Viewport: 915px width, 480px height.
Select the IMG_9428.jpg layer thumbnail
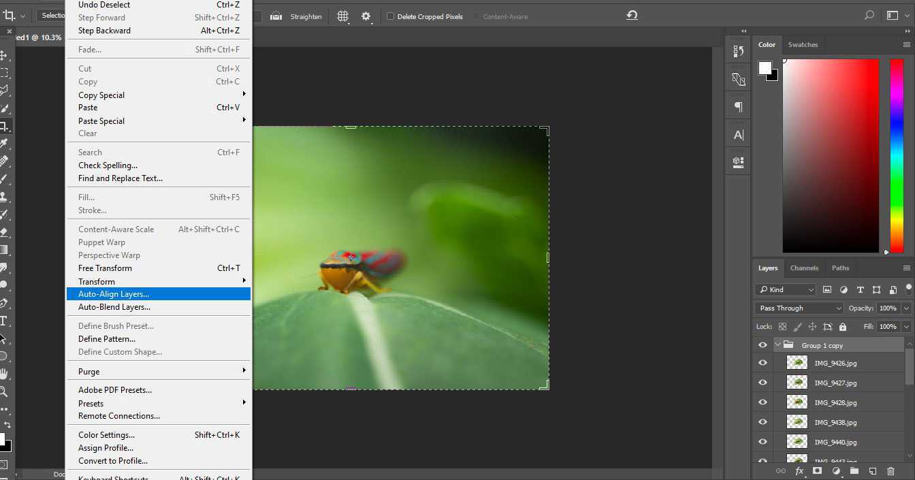(797, 402)
